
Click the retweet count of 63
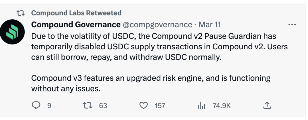pyautogui.click(x=103, y=106)
